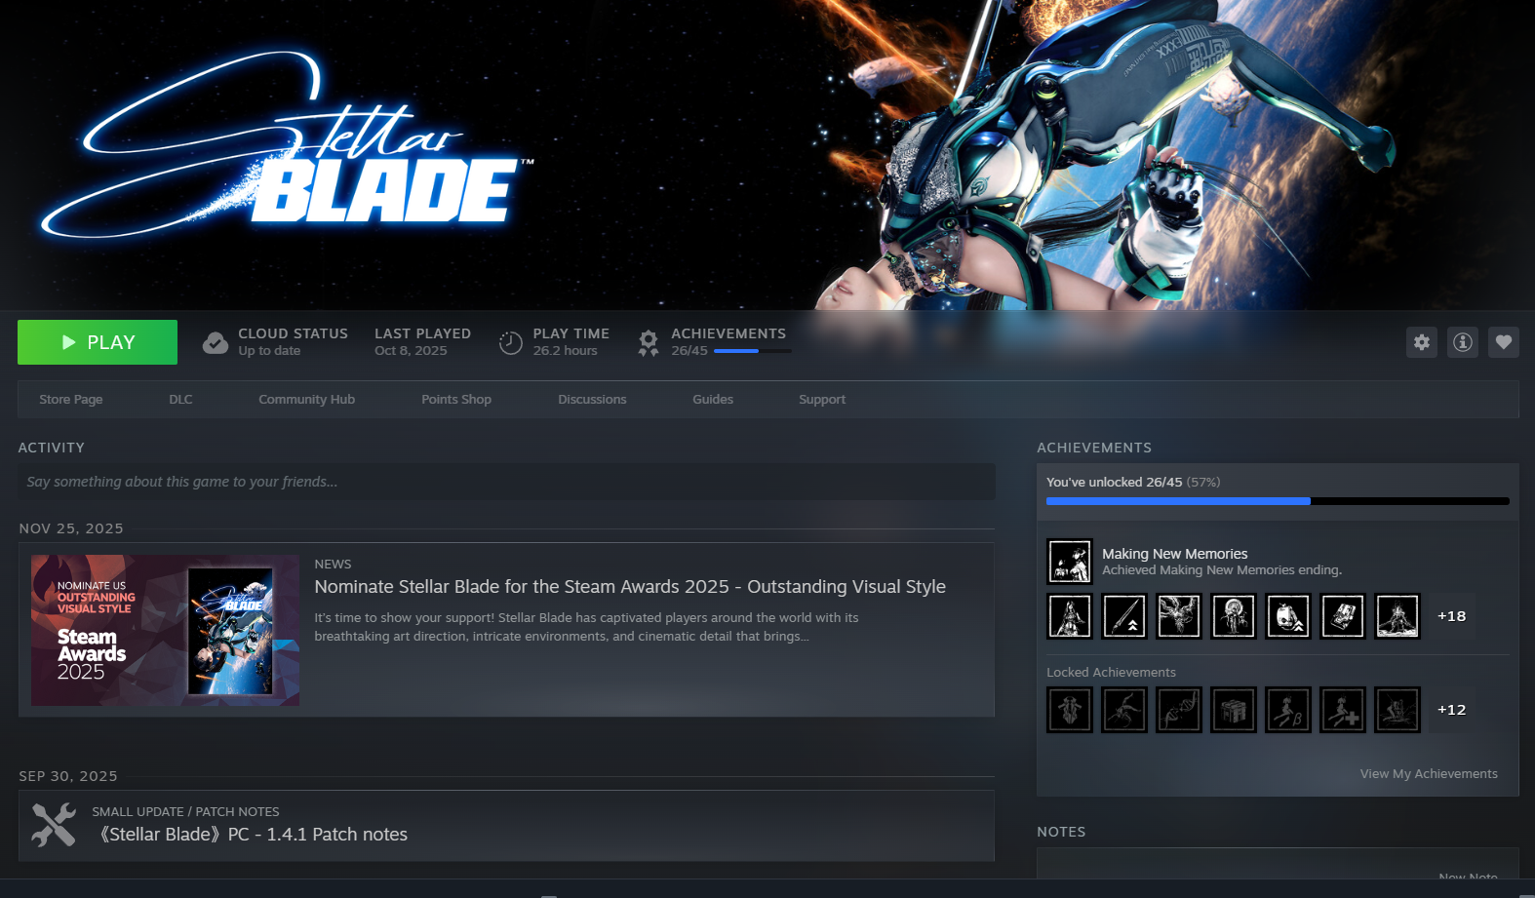
Task: Open the Discussions page
Action: pyautogui.click(x=592, y=400)
